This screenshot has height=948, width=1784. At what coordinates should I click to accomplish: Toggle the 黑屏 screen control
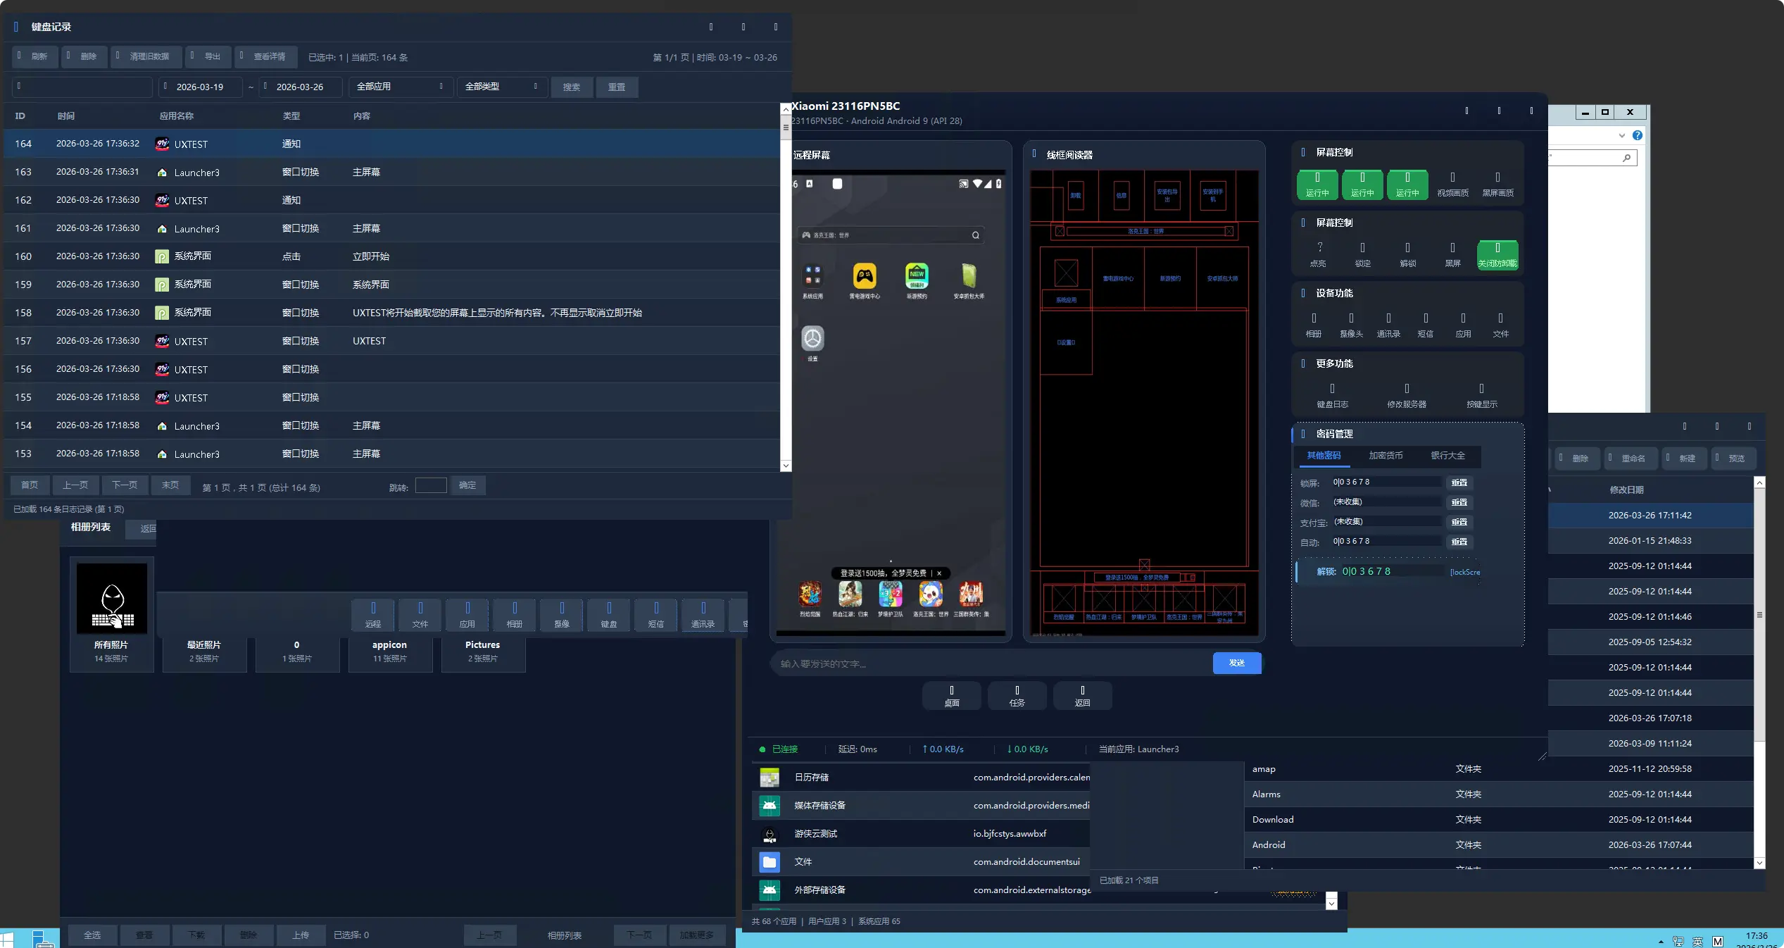pyautogui.click(x=1452, y=254)
